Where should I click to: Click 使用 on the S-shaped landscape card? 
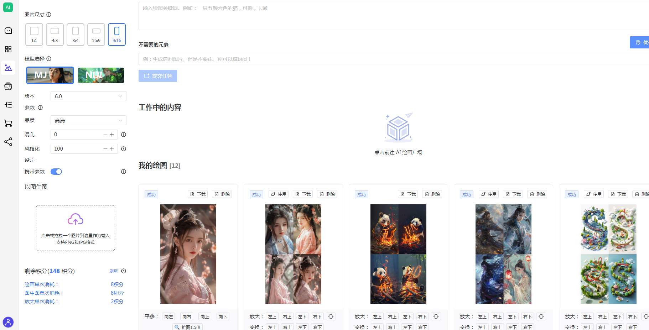(594, 194)
